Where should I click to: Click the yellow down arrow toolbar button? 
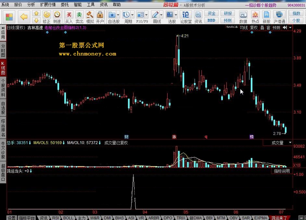point(36,20)
